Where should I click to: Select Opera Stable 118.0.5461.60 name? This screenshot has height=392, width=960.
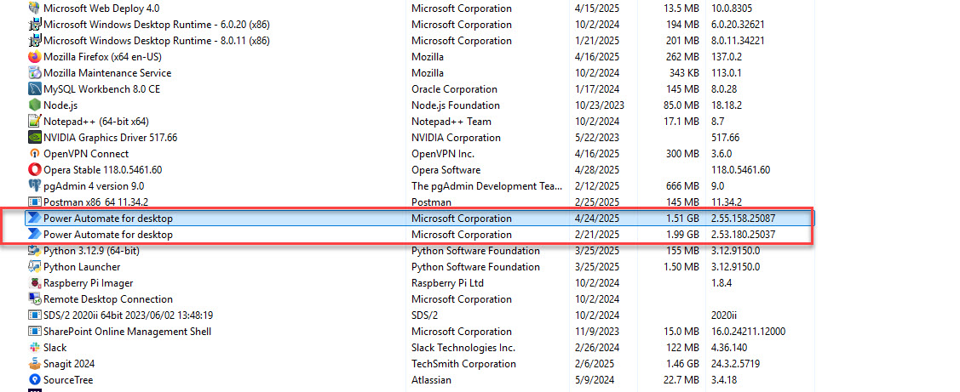pyautogui.click(x=102, y=169)
